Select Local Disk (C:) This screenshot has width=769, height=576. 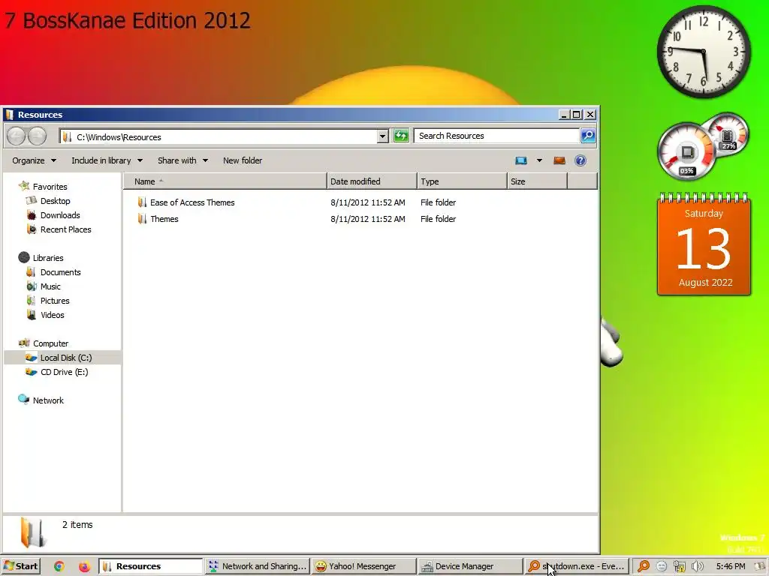tap(63, 358)
